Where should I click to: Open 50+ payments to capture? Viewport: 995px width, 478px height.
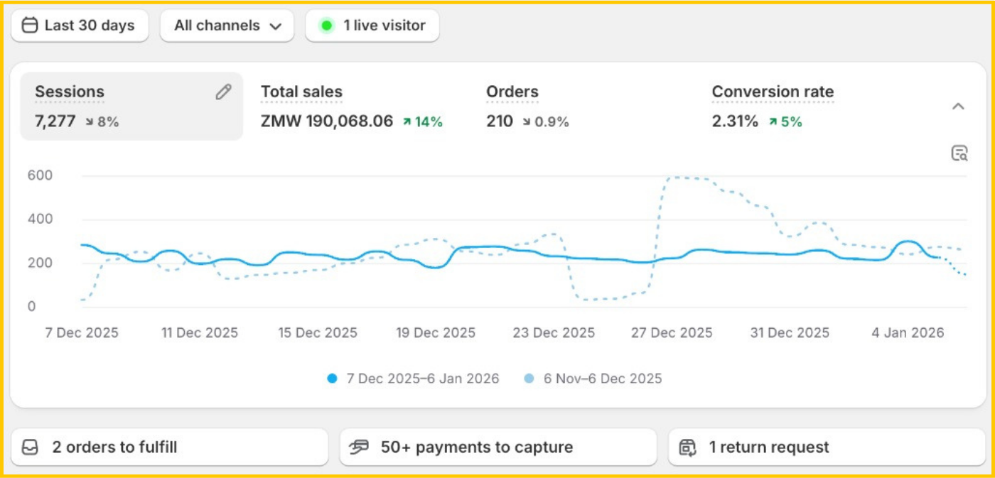coord(497,447)
